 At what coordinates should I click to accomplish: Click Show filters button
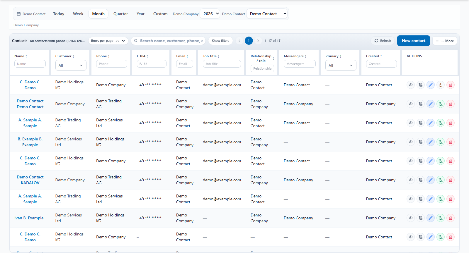[x=220, y=41]
